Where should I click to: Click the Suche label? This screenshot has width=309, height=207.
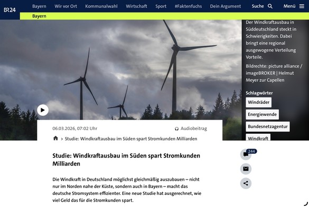click(258, 6)
